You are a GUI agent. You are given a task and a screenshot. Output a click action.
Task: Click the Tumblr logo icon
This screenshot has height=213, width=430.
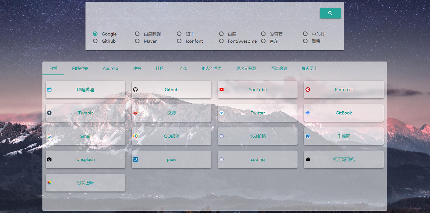[x=49, y=113]
